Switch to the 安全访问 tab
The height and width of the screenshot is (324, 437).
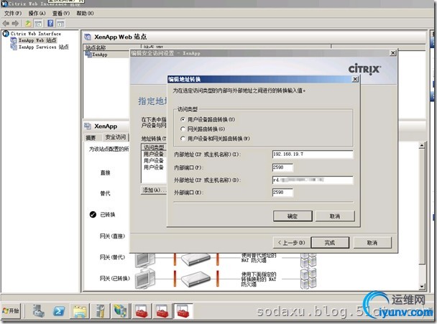point(116,137)
